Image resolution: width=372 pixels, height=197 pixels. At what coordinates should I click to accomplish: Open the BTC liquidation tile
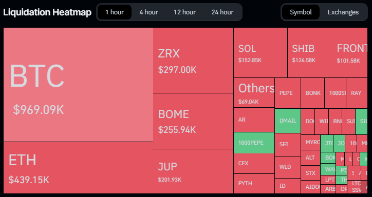(x=78, y=85)
